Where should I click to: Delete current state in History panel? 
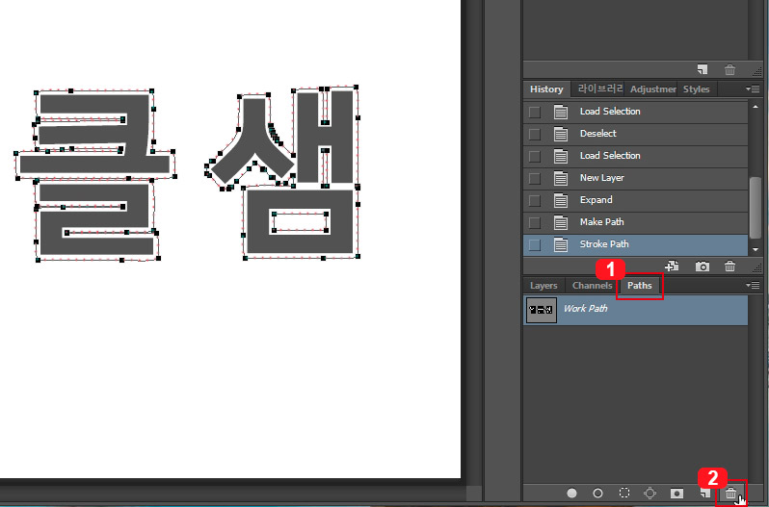pos(729,266)
